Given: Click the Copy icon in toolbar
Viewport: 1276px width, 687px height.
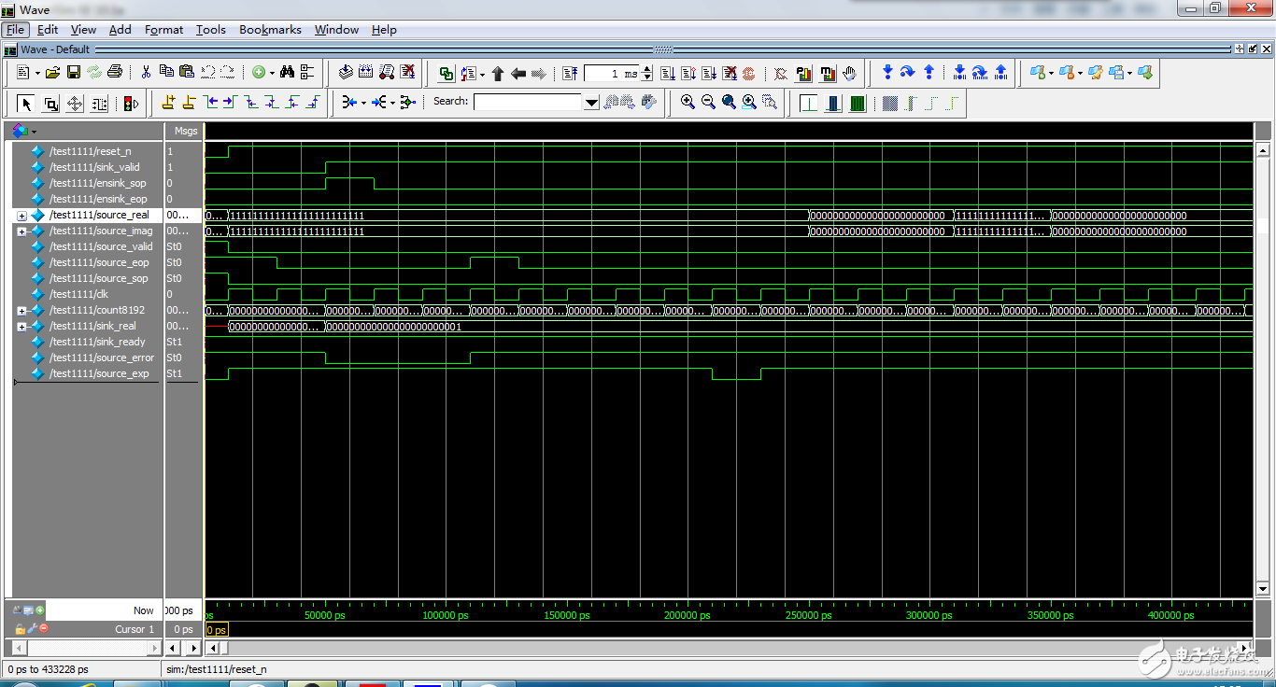Looking at the screenshot, I should 166,72.
